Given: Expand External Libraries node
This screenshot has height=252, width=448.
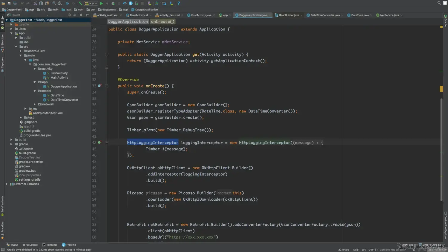Looking at the screenshot, I should tap(7, 184).
